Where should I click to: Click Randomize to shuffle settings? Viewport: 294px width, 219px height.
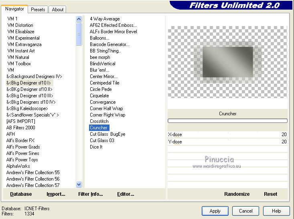click(x=237, y=194)
